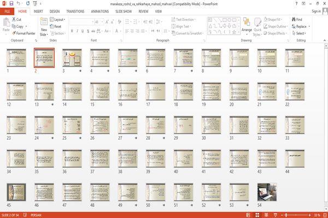Click Slide Sorter view icon in status bar

click(257, 215)
